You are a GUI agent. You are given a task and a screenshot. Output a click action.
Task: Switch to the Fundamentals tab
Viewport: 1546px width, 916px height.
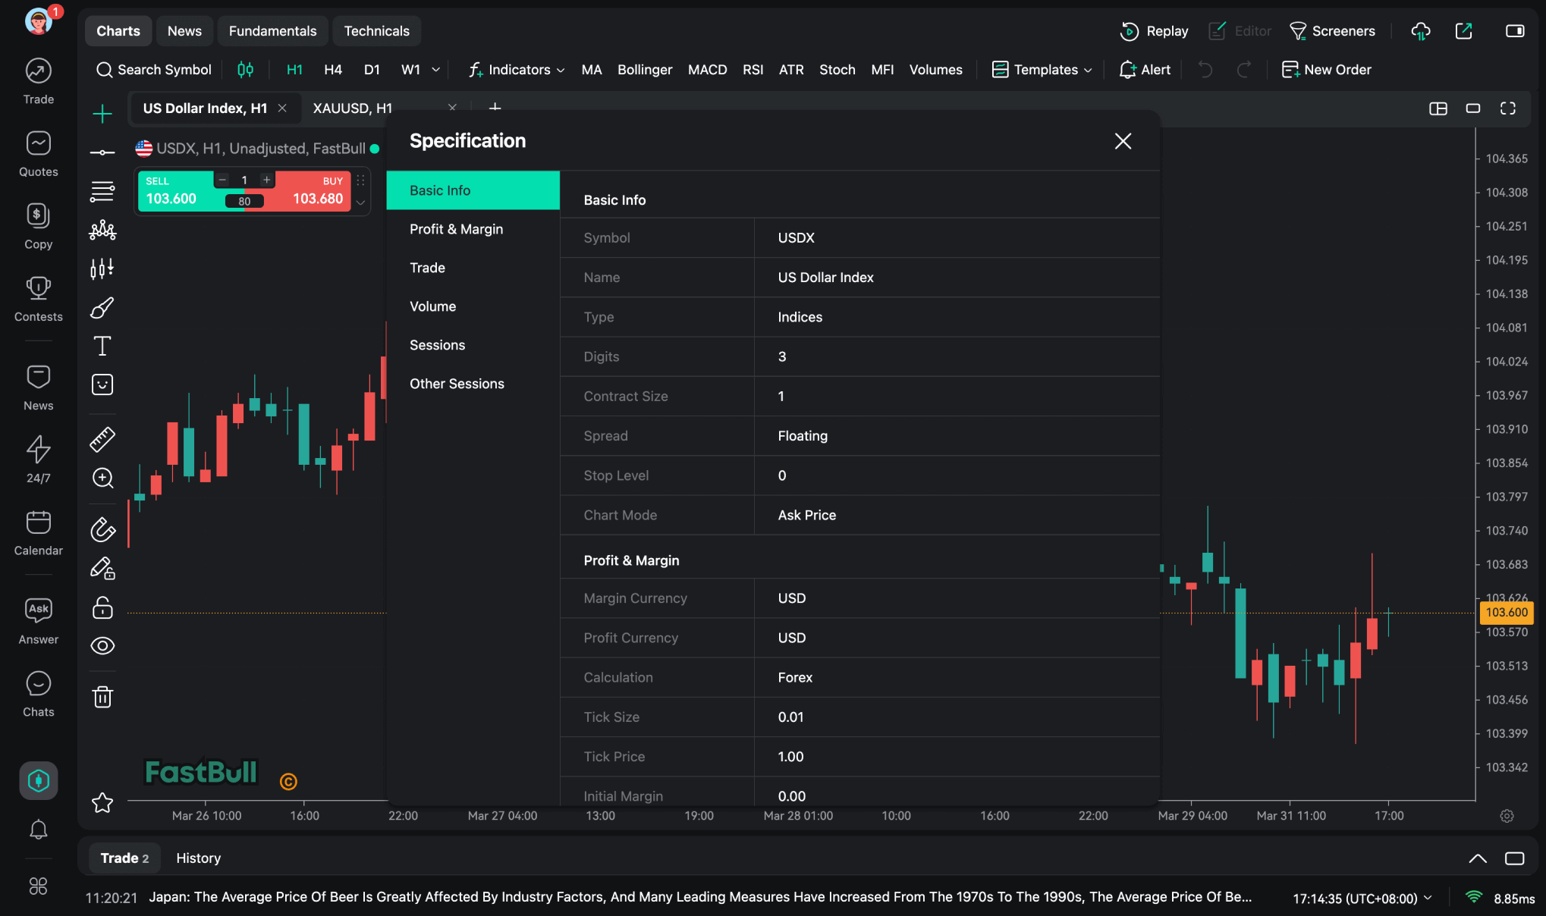(x=272, y=31)
